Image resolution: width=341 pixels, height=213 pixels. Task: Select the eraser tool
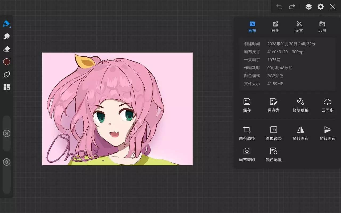pos(7,49)
